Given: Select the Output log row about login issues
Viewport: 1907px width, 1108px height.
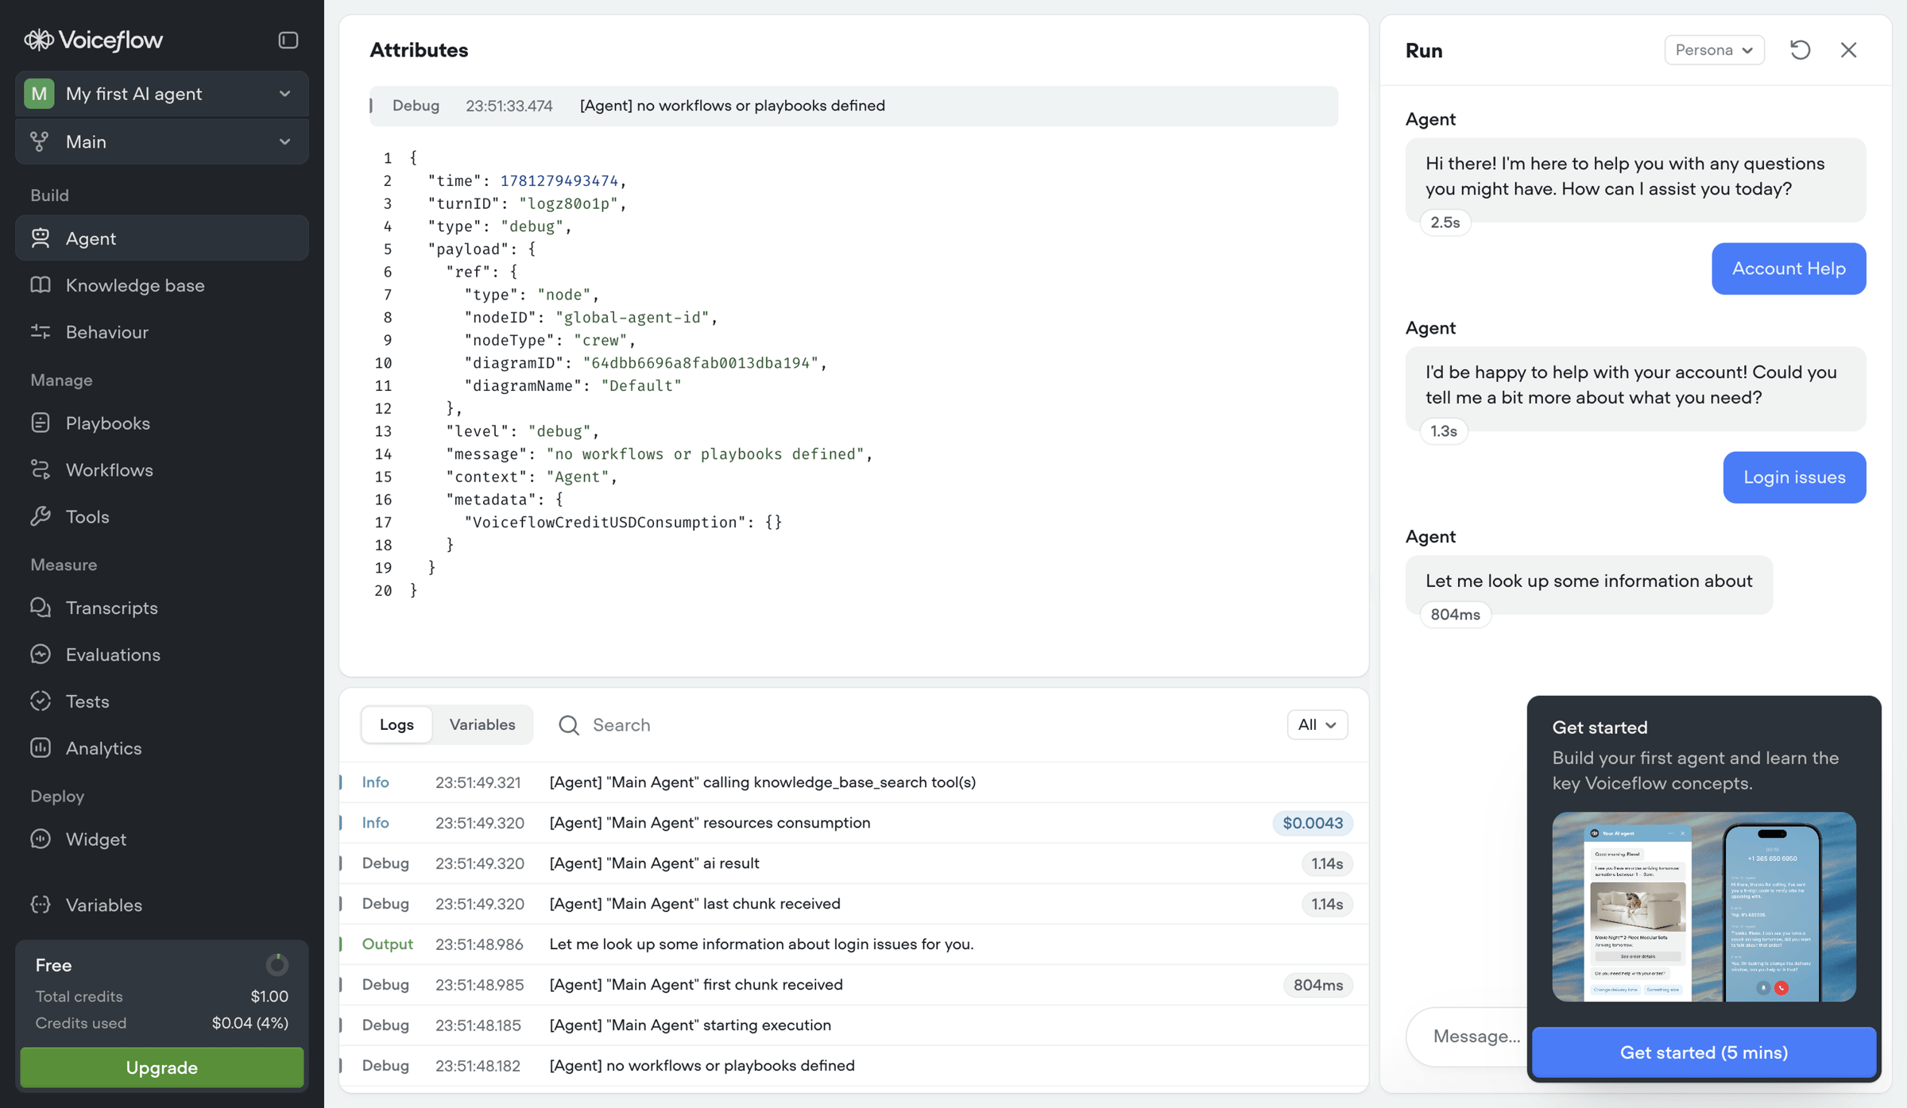Looking at the screenshot, I should [x=854, y=944].
